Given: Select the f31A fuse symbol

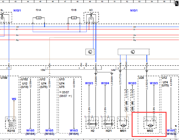Looking at the screenshot, I should click(x=39, y=18).
